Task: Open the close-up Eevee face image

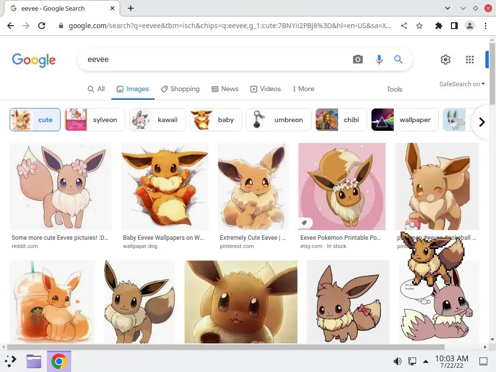Action: 241,302
